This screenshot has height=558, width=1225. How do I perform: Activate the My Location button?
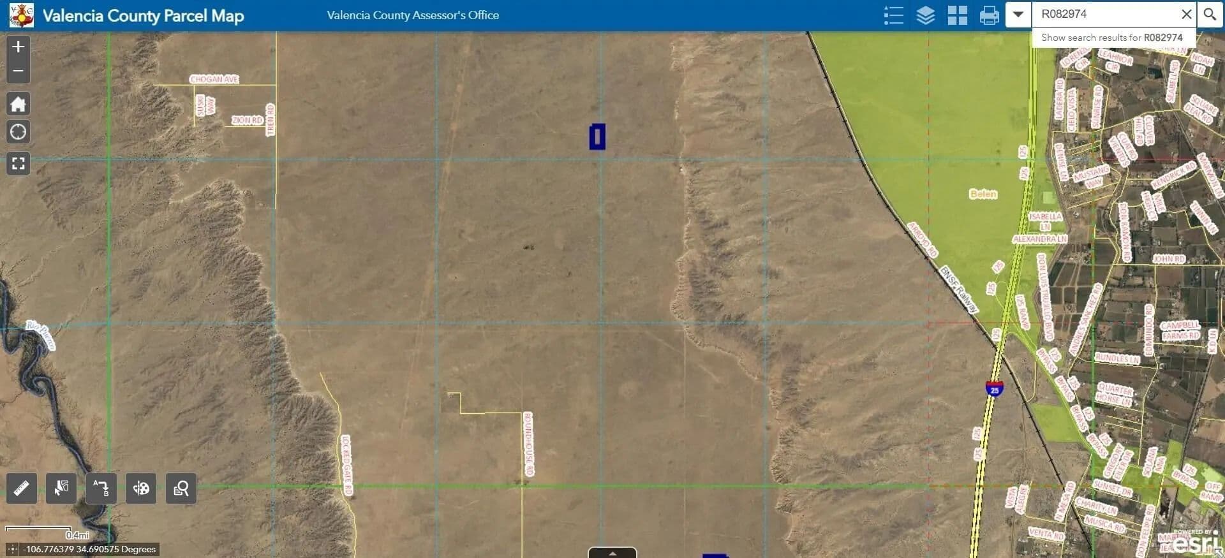[x=19, y=132]
